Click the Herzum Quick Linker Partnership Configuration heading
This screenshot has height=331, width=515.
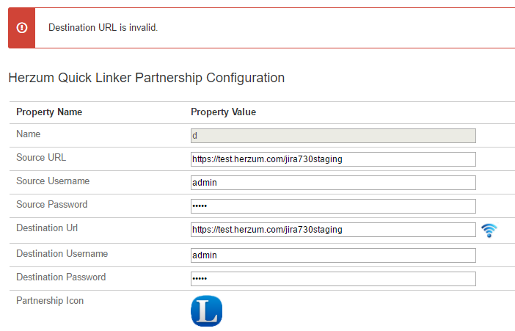146,77
